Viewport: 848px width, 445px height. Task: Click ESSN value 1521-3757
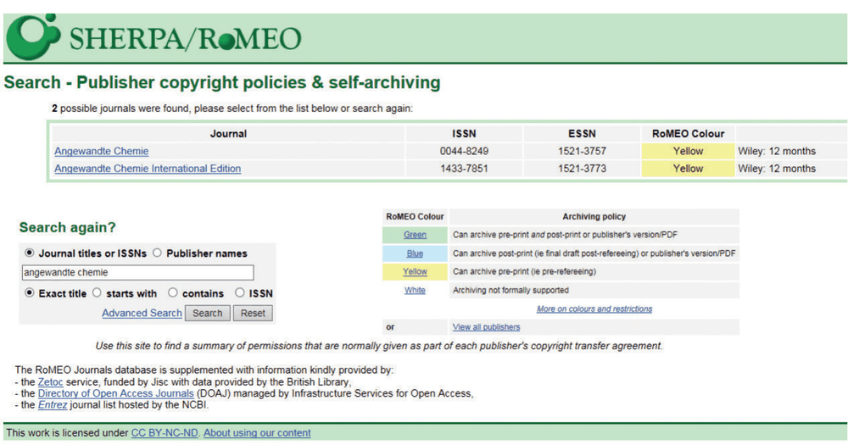582,151
